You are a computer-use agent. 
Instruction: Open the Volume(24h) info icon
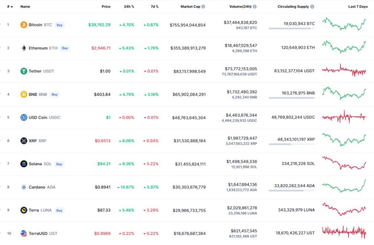click(255, 7)
